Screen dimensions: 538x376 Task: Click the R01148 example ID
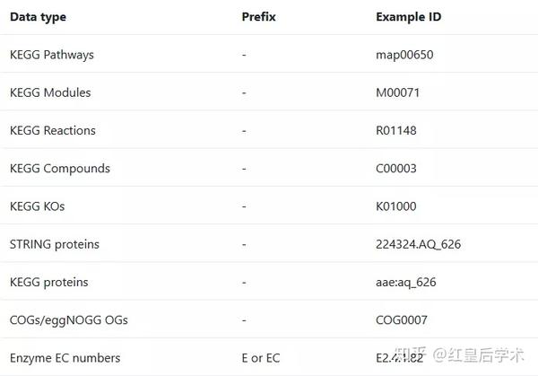pos(396,130)
